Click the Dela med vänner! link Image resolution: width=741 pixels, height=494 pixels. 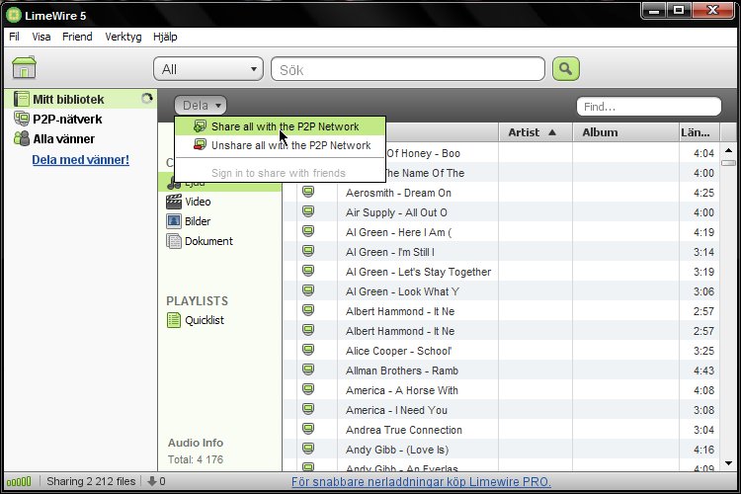(80, 160)
